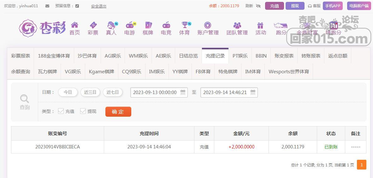Image resolution: width=373 pixels, height=178 pixels.
Task: Open the mail envelope icon
Action: [x=47, y=6]
